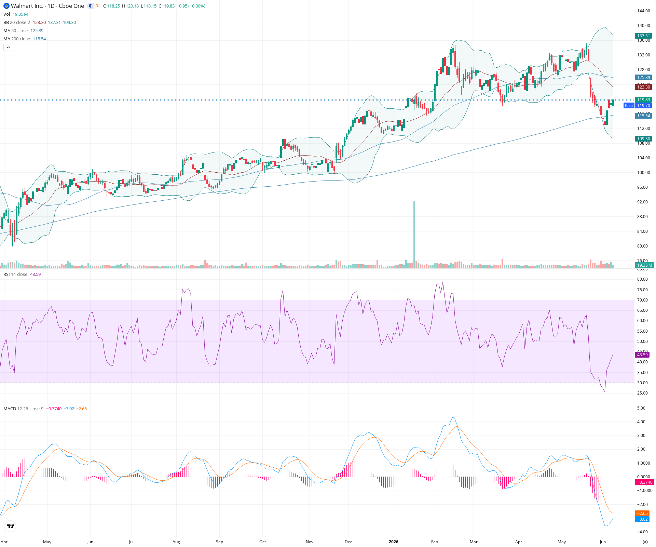Open the TradingView logo at bottom left

coord(11,526)
